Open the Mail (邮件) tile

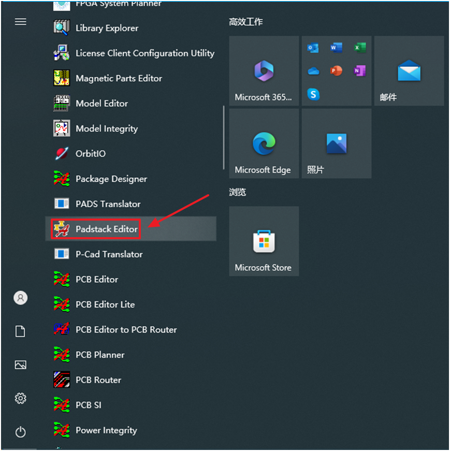pos(409,70)
